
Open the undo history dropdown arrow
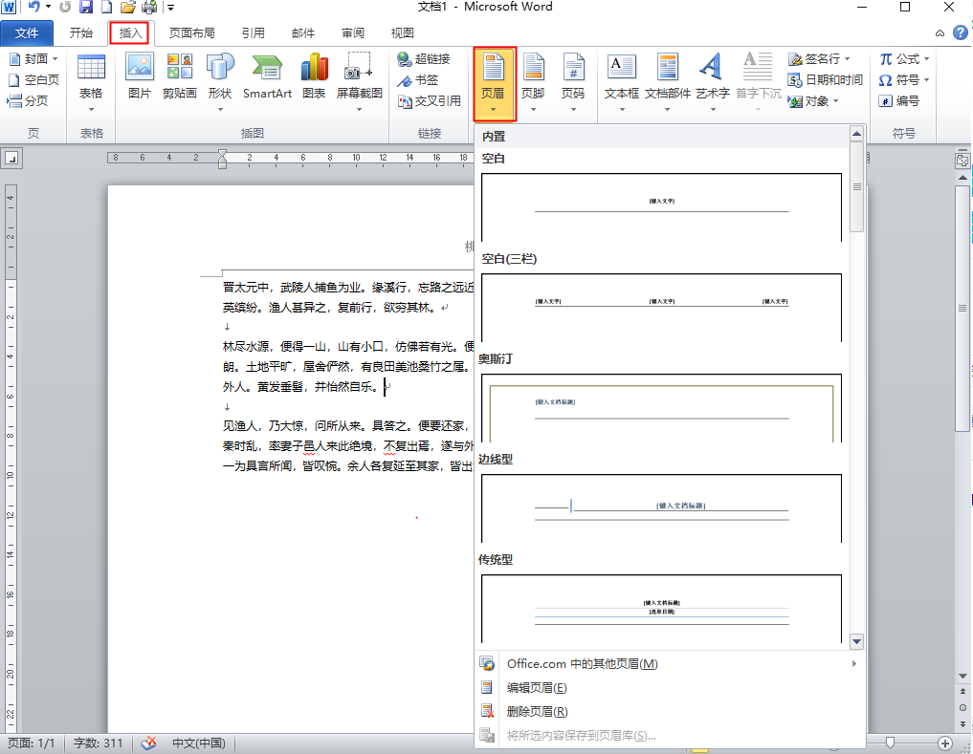coord(48,7)
